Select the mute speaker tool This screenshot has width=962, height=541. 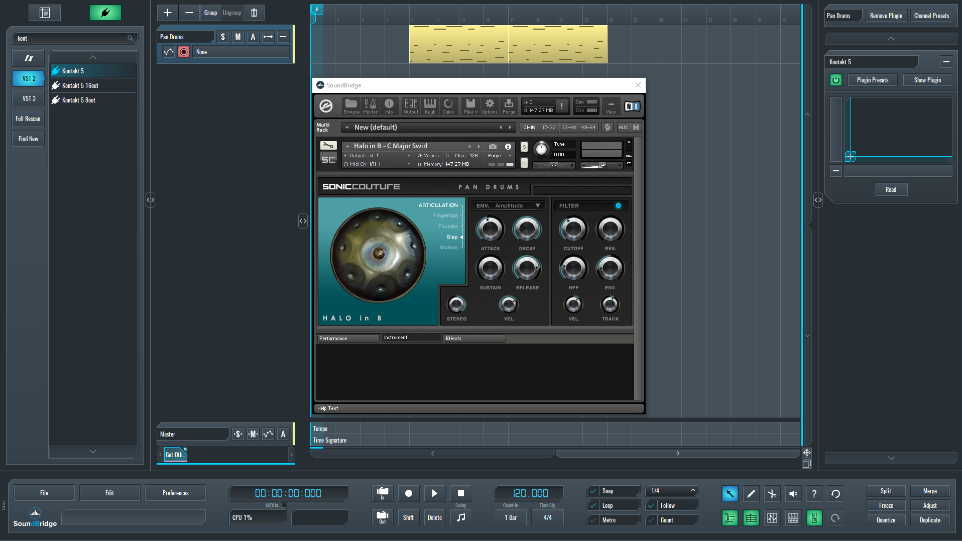point(793,494)
